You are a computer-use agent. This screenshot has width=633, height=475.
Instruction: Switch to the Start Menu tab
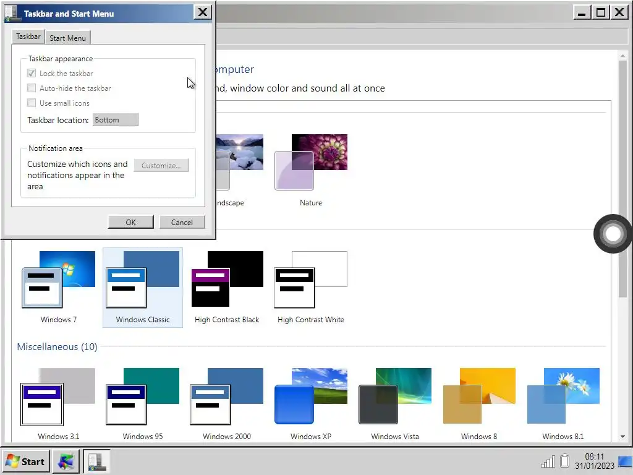(x=68, y=38)
